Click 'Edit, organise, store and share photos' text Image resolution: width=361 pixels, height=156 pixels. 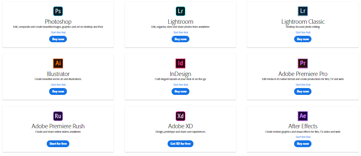click(180, 27)
